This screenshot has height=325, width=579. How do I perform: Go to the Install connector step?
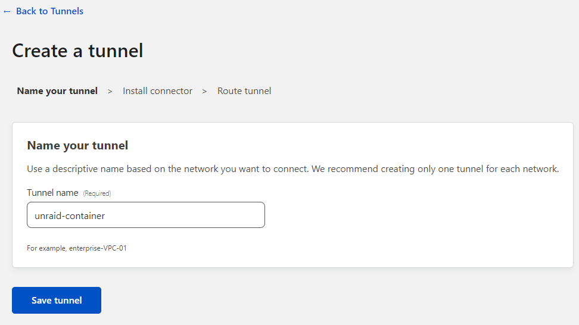pos(157,91)
